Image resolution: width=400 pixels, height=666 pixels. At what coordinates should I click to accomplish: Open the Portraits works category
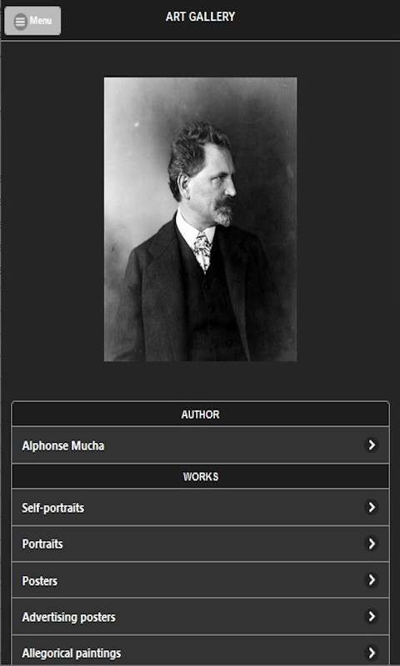pyautogui.click(x=200, y=544)
